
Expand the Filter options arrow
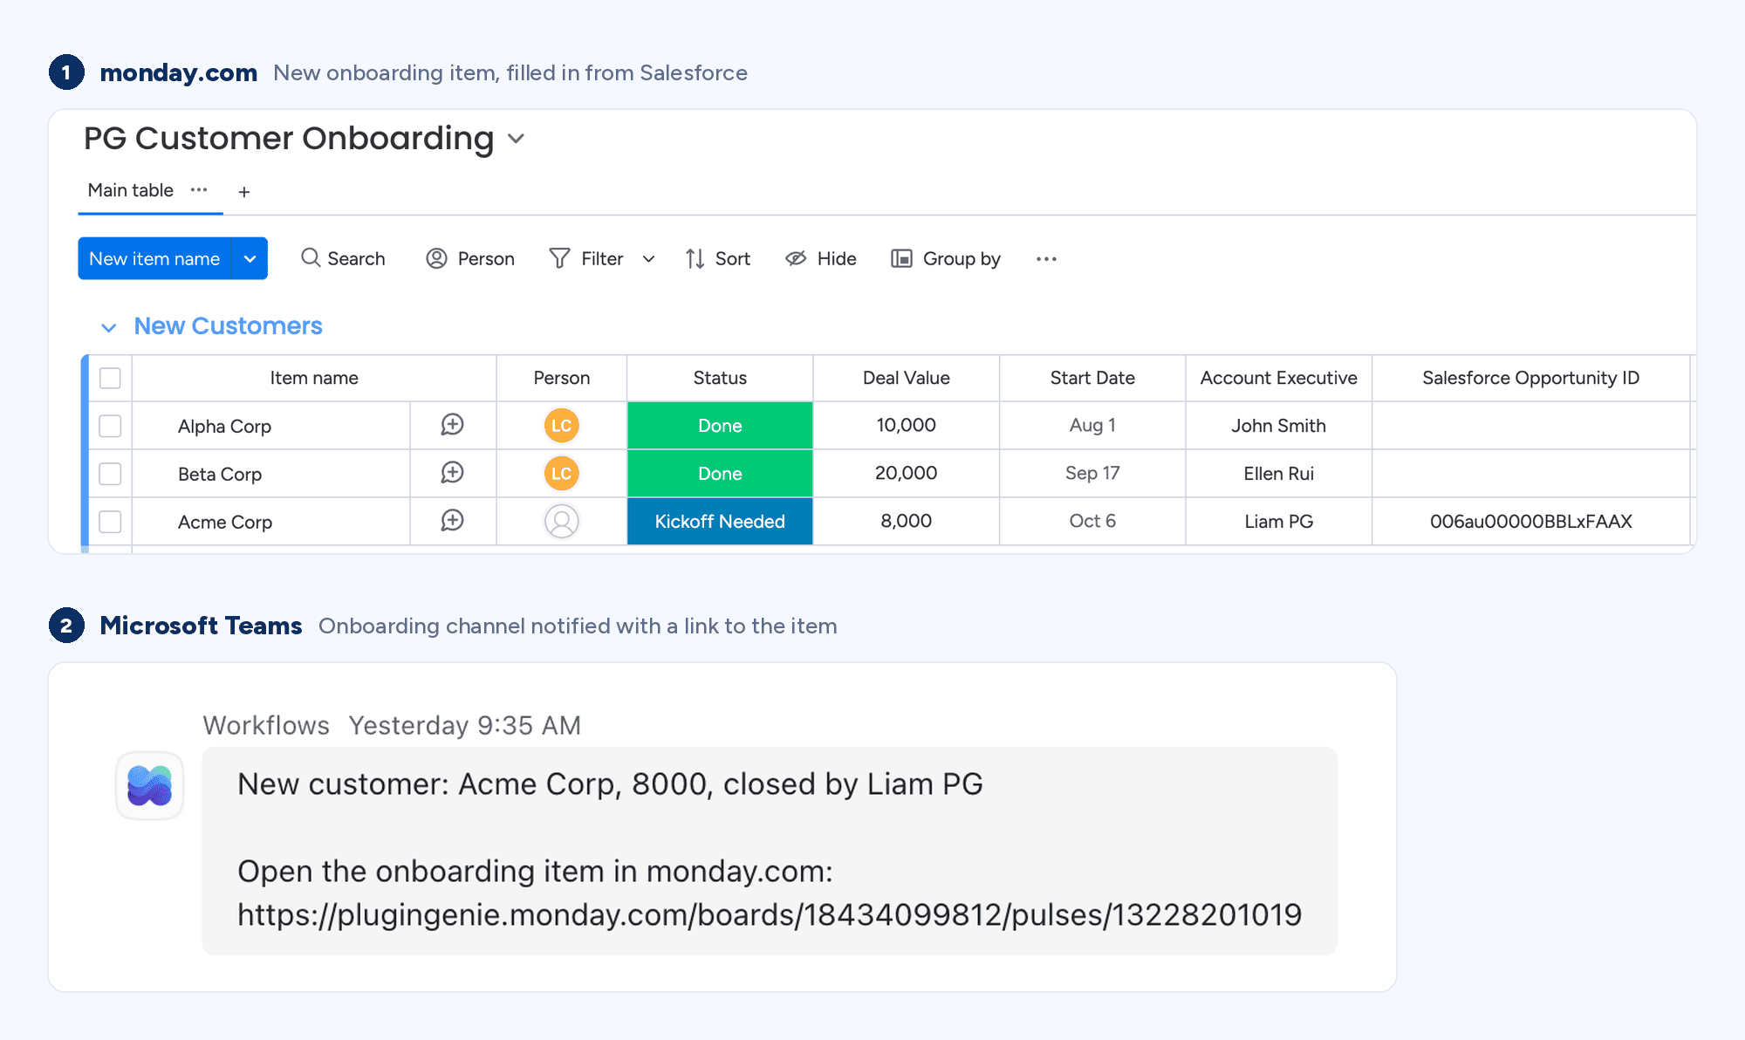pyautogui.click(x=648, y=259)
